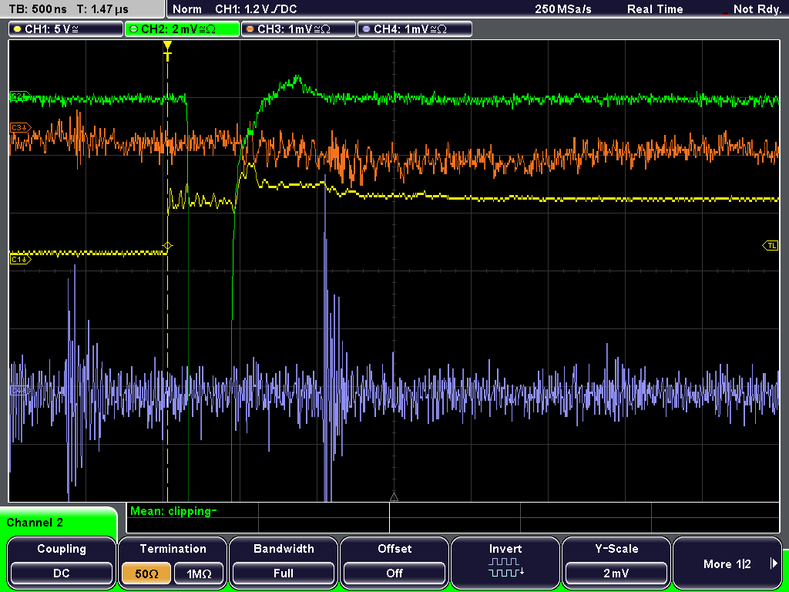
Task: Click the T: 1.47 µs trigger offset readout
Action: tap(103, 9)
